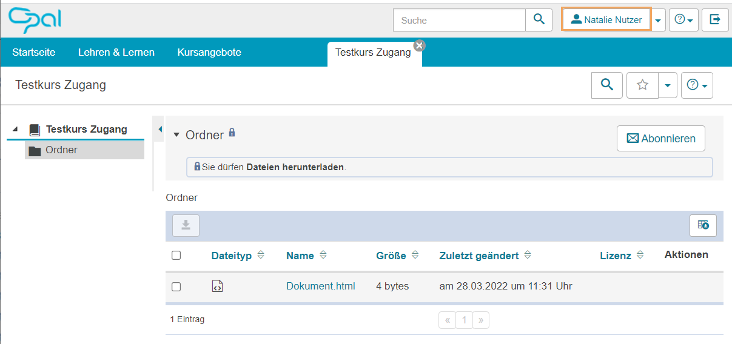This screenshot has height=344, width=732.
Task: Collapse the Ordner section triangle
Action: point(176,135)
